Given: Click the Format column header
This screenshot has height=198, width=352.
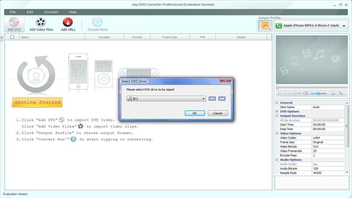Looking at the screenshot, I should [137, 37].
